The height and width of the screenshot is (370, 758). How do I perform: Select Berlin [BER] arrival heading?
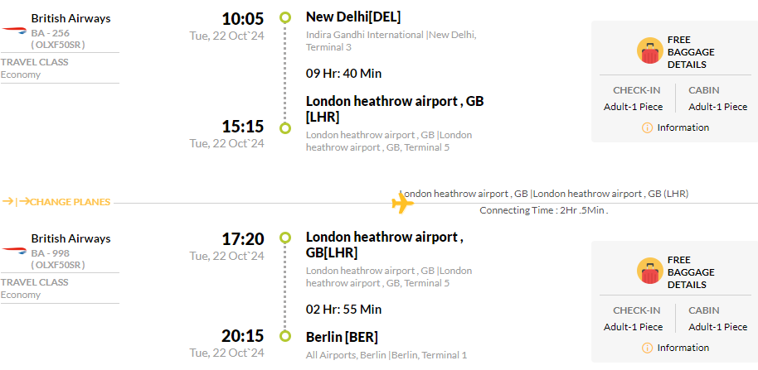[x=342, y=337]
